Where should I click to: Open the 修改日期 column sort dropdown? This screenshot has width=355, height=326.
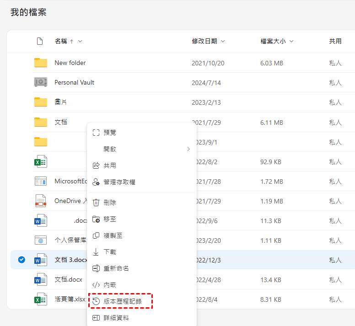click(223, 41)
